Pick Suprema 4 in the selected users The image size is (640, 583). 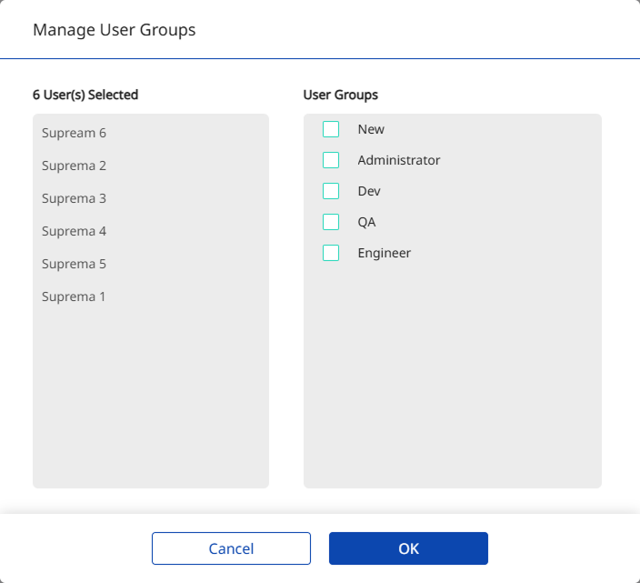click(74, 231)
